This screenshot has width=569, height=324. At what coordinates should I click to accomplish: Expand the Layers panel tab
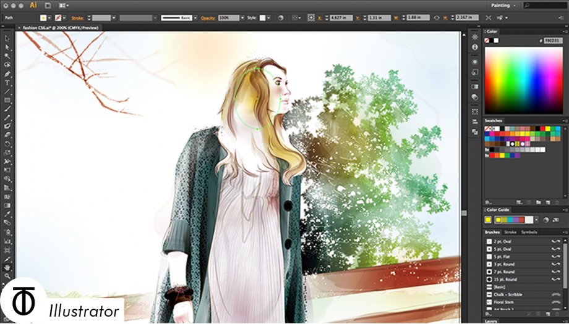tap(491, 321)
